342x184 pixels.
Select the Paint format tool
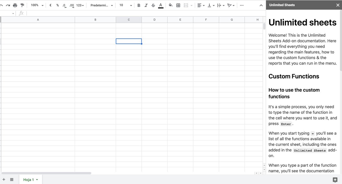(x=22, y=5)
